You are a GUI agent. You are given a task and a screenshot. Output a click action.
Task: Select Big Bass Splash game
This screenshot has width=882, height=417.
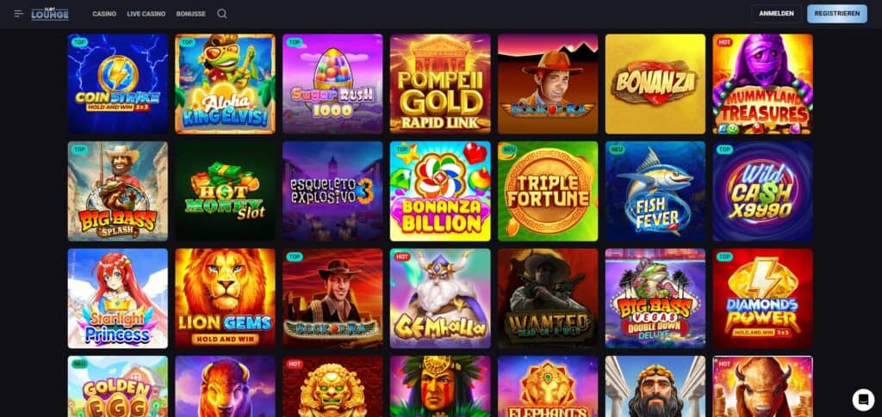pos(117,191)
